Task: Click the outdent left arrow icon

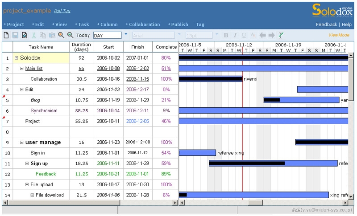Action: 262,35
